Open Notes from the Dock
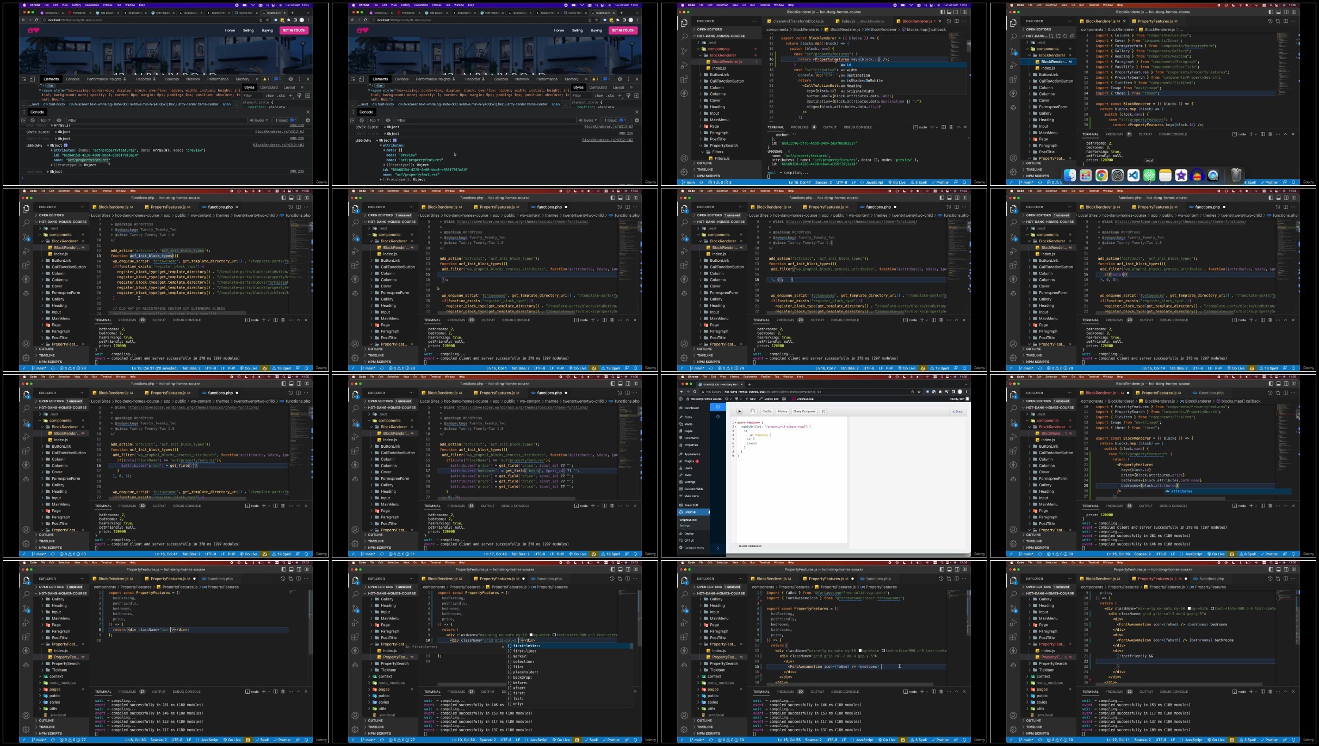The width and height of the screenshot is (1319, 746). tap(1165, 175)
